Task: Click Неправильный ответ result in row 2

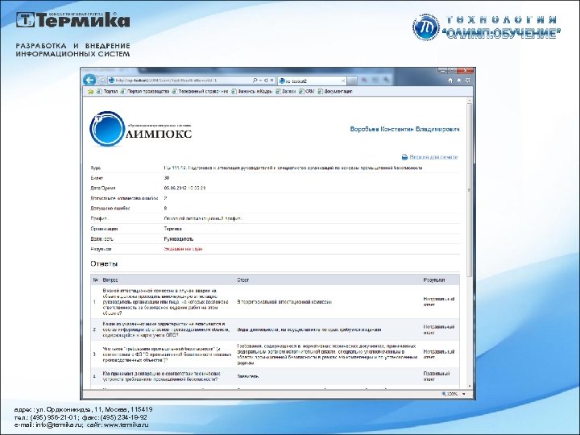Action: point(439,329)
